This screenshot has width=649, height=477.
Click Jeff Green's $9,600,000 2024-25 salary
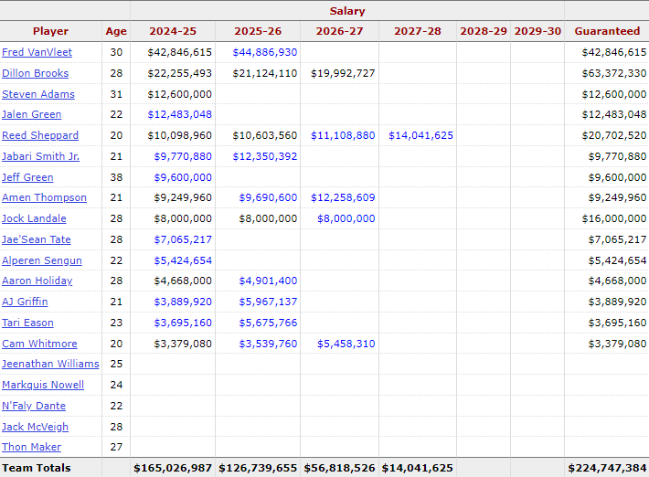183,177
